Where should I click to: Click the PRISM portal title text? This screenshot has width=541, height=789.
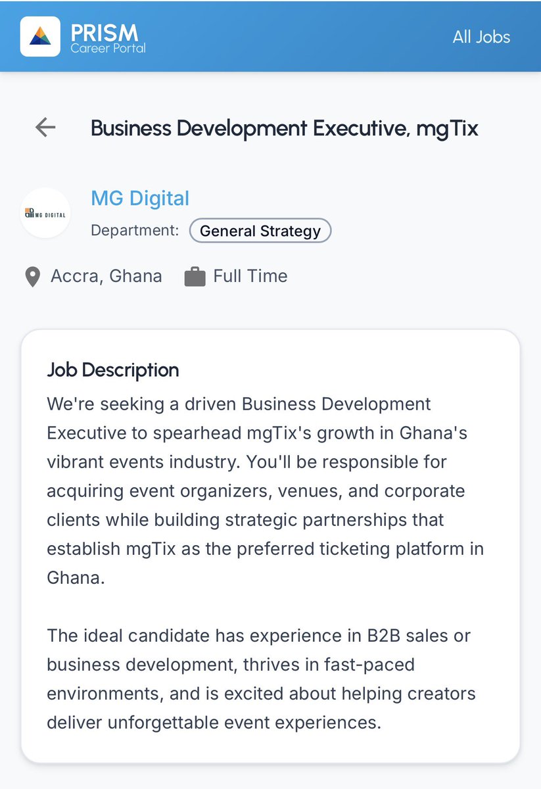pos(105,32)
